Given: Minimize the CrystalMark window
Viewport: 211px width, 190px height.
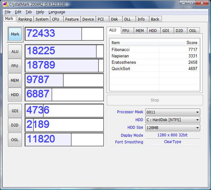Looking at the screenshot, I should tap(184, 3).
